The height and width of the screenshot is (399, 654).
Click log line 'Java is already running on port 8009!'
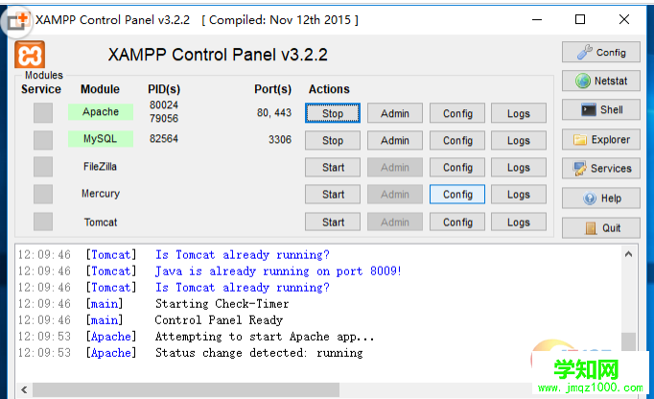coord(278,271)
